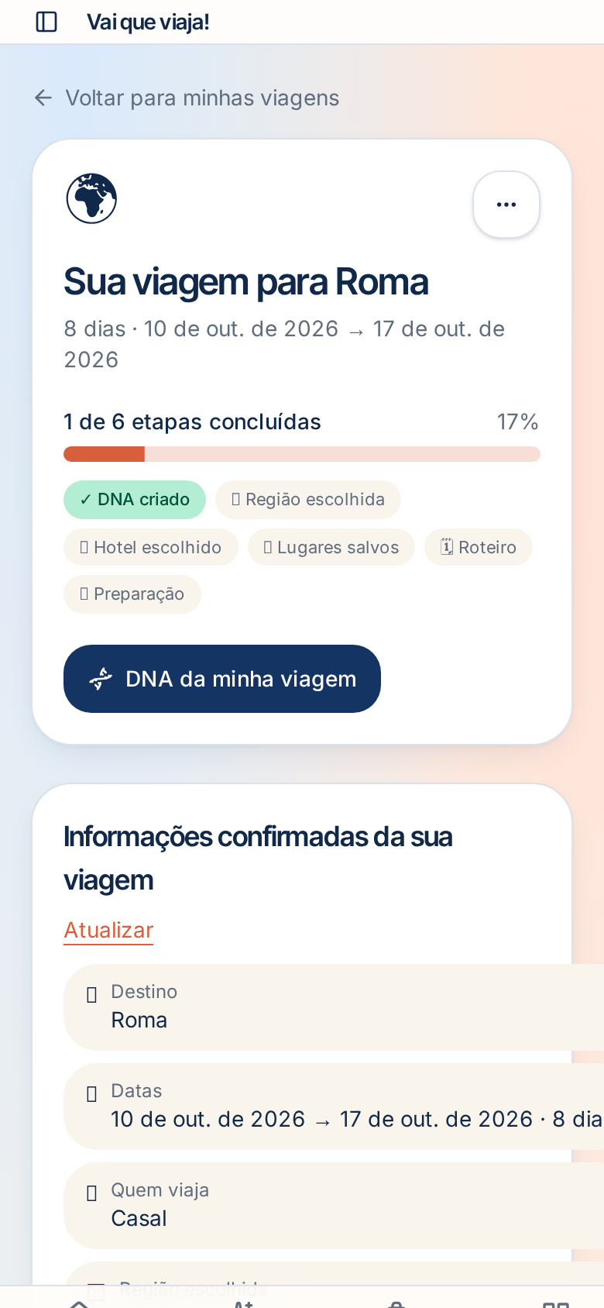Select the Hotel escolhido step chip
This screenshot has height=1308, width=604.
[x=151, y=548]
